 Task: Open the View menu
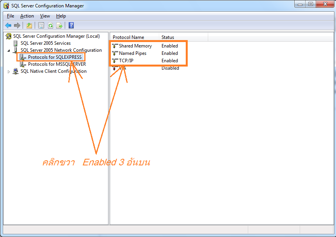click(45, 16)
